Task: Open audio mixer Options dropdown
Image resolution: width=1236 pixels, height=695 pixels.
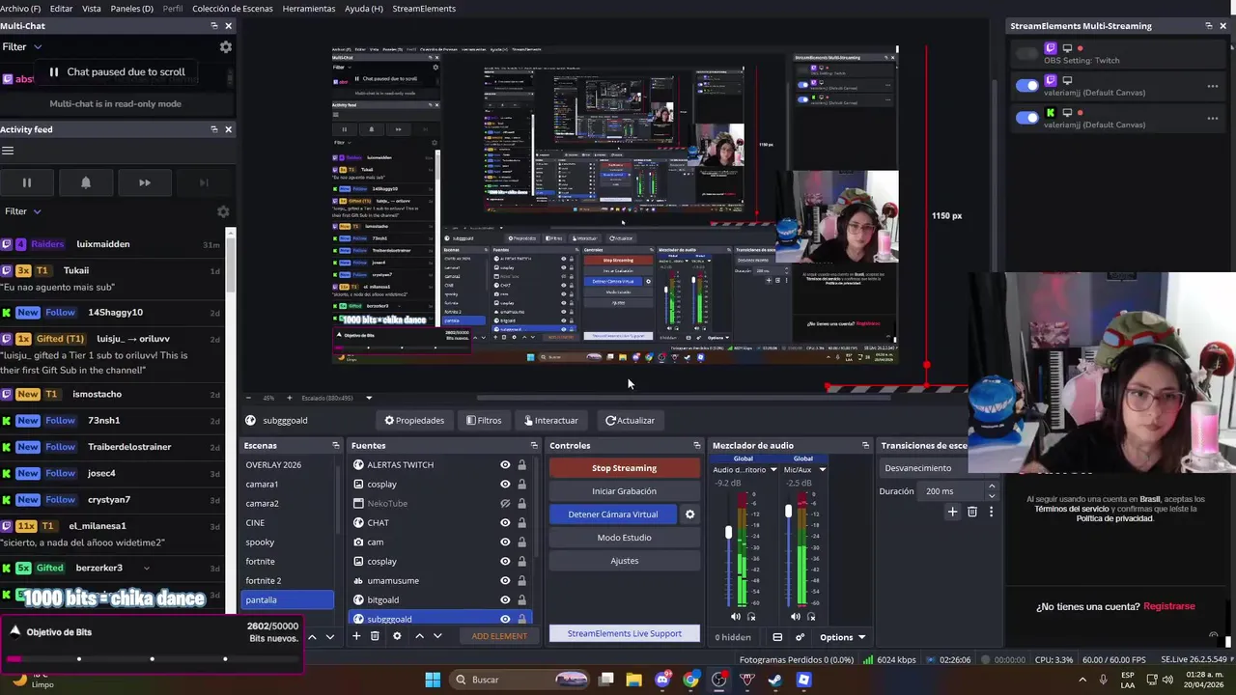Action: 842,637
